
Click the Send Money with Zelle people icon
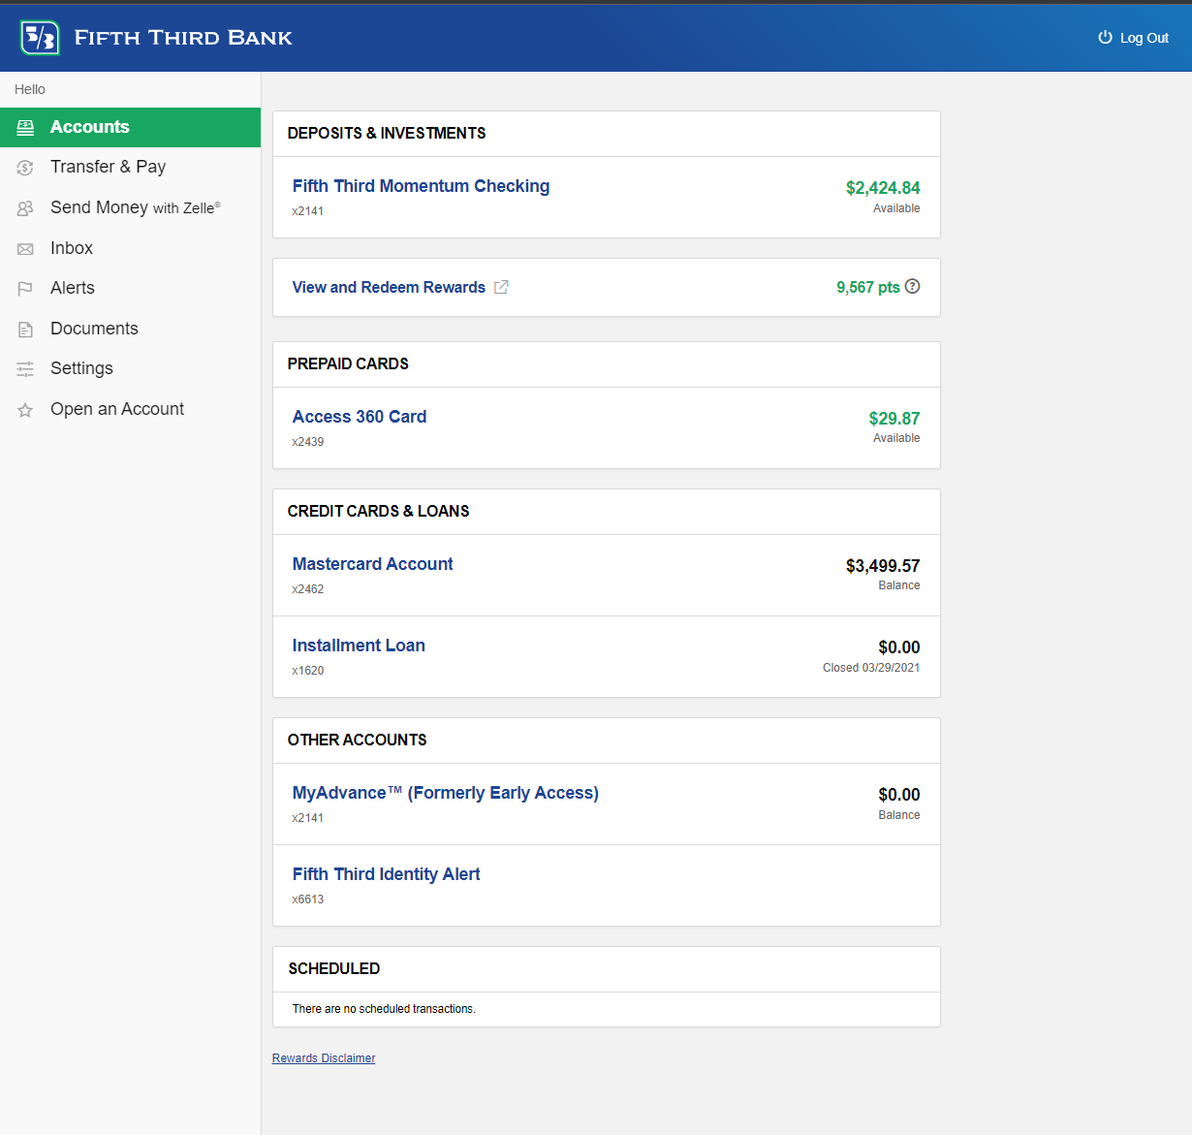coord(25,208)
